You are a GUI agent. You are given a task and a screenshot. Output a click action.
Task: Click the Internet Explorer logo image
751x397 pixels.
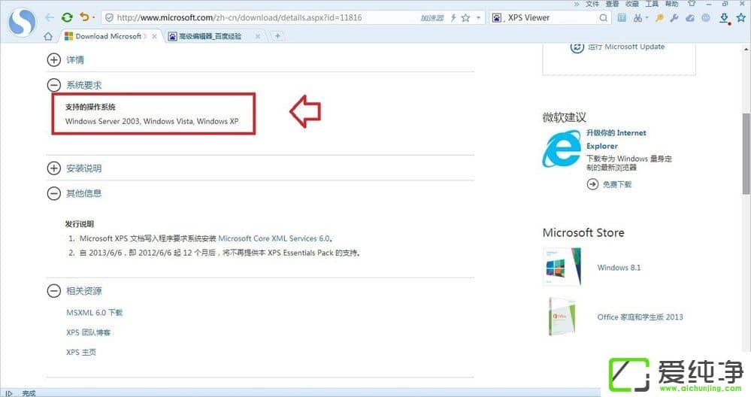tap(562, 150)
